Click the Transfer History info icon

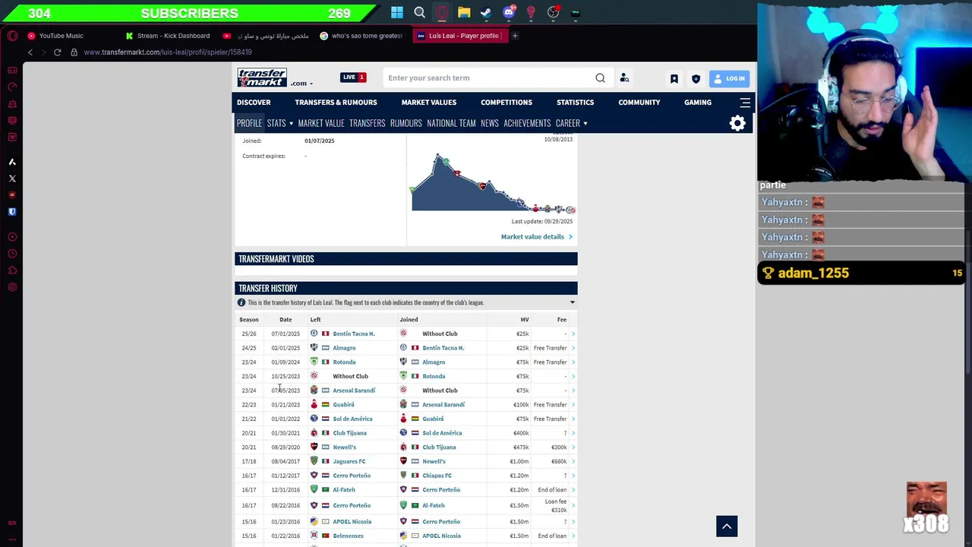241,302
